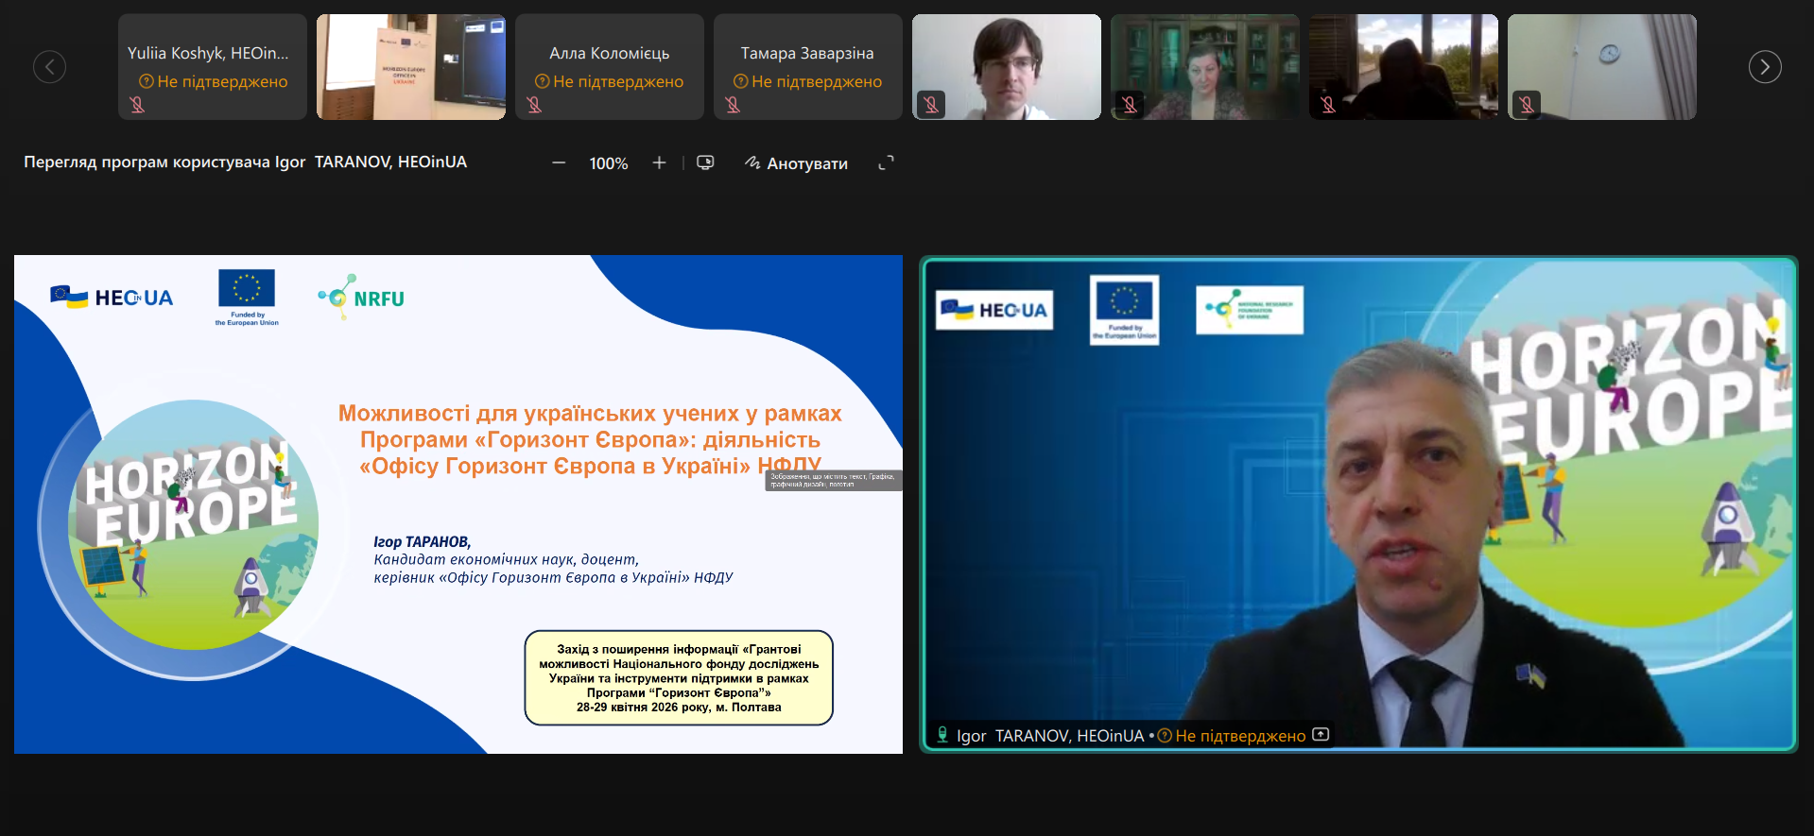Click the pop-out shared screen icon
The image size is (1814, 836).
(x=705, y=163)
